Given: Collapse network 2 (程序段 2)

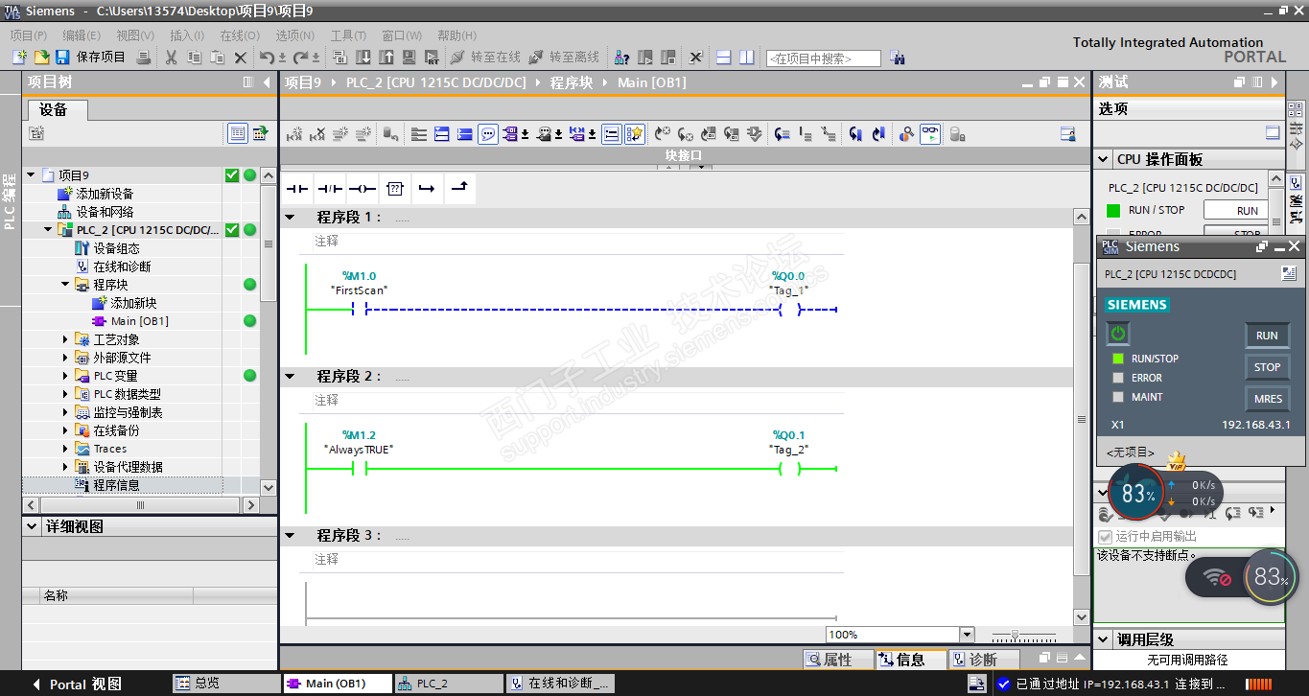Looking at the screenshot, I should pyautogui.click(x=290, y=377).
